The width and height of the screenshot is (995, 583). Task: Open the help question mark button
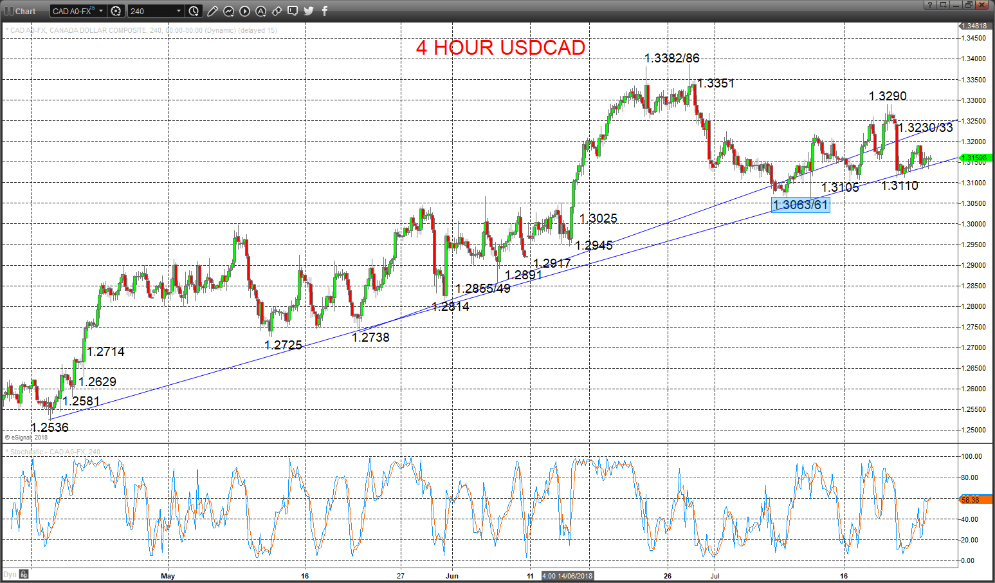point(930,5)
